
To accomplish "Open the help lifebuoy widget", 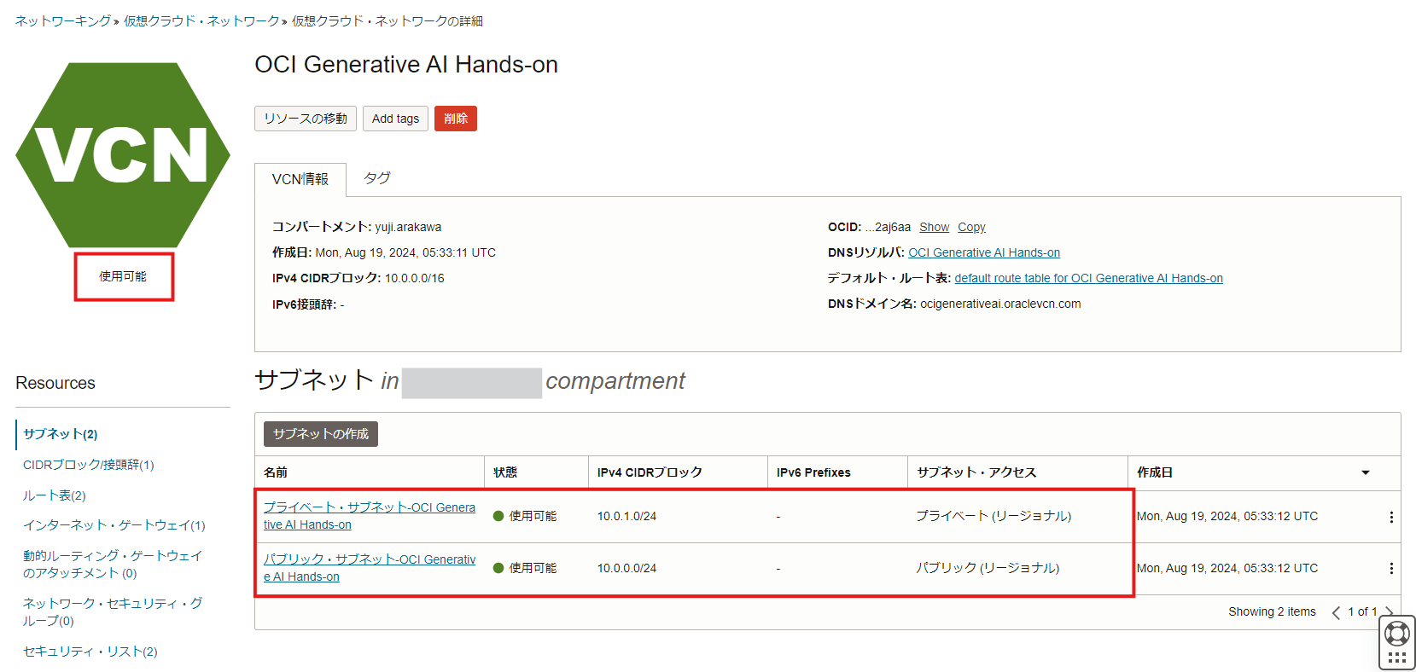I will point(1397,634).
